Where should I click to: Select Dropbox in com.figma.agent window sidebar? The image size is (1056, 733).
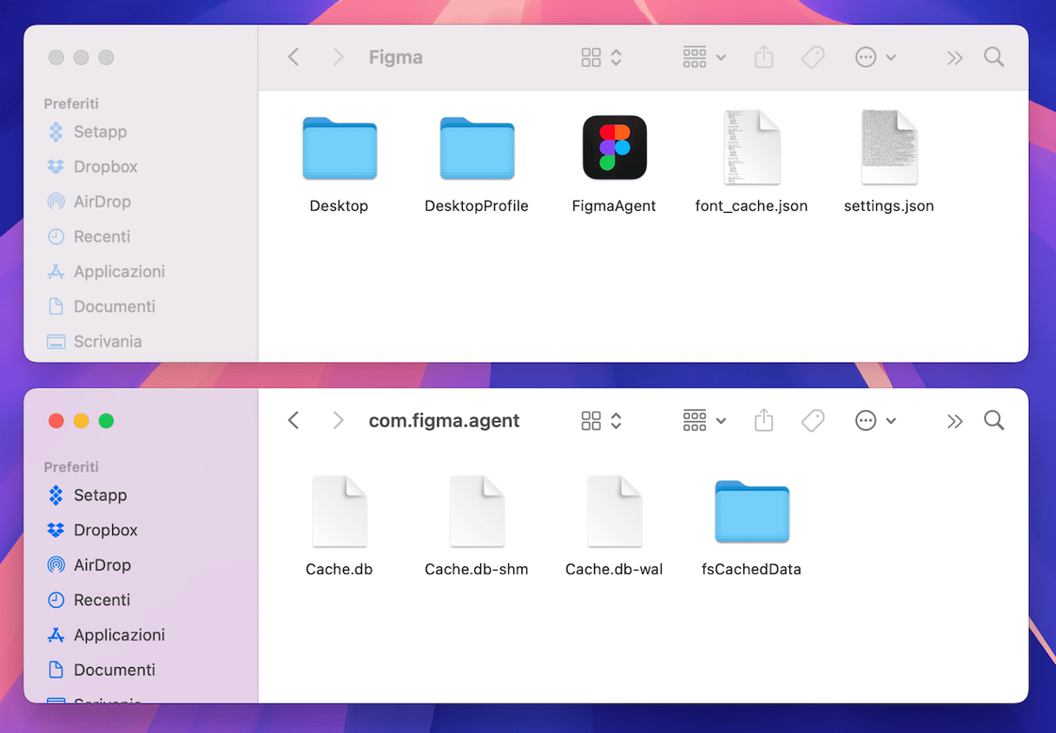point(105,530)
